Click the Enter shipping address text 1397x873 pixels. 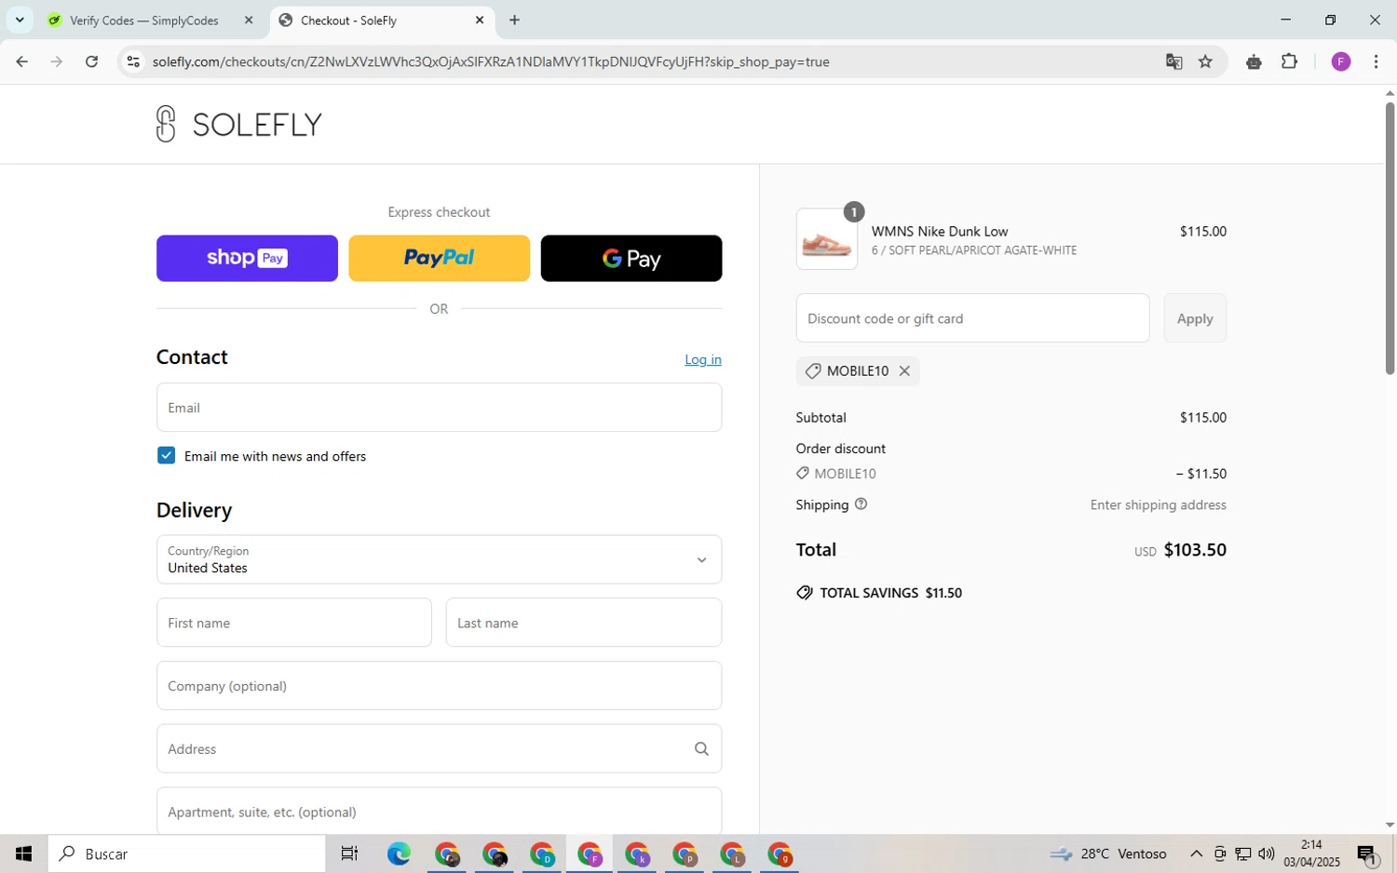tap(1159, 504)
